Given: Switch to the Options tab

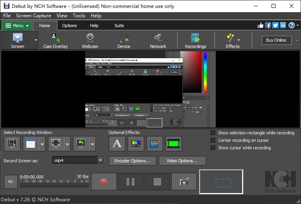Looking at the screenshot, I should click(70, 26).
